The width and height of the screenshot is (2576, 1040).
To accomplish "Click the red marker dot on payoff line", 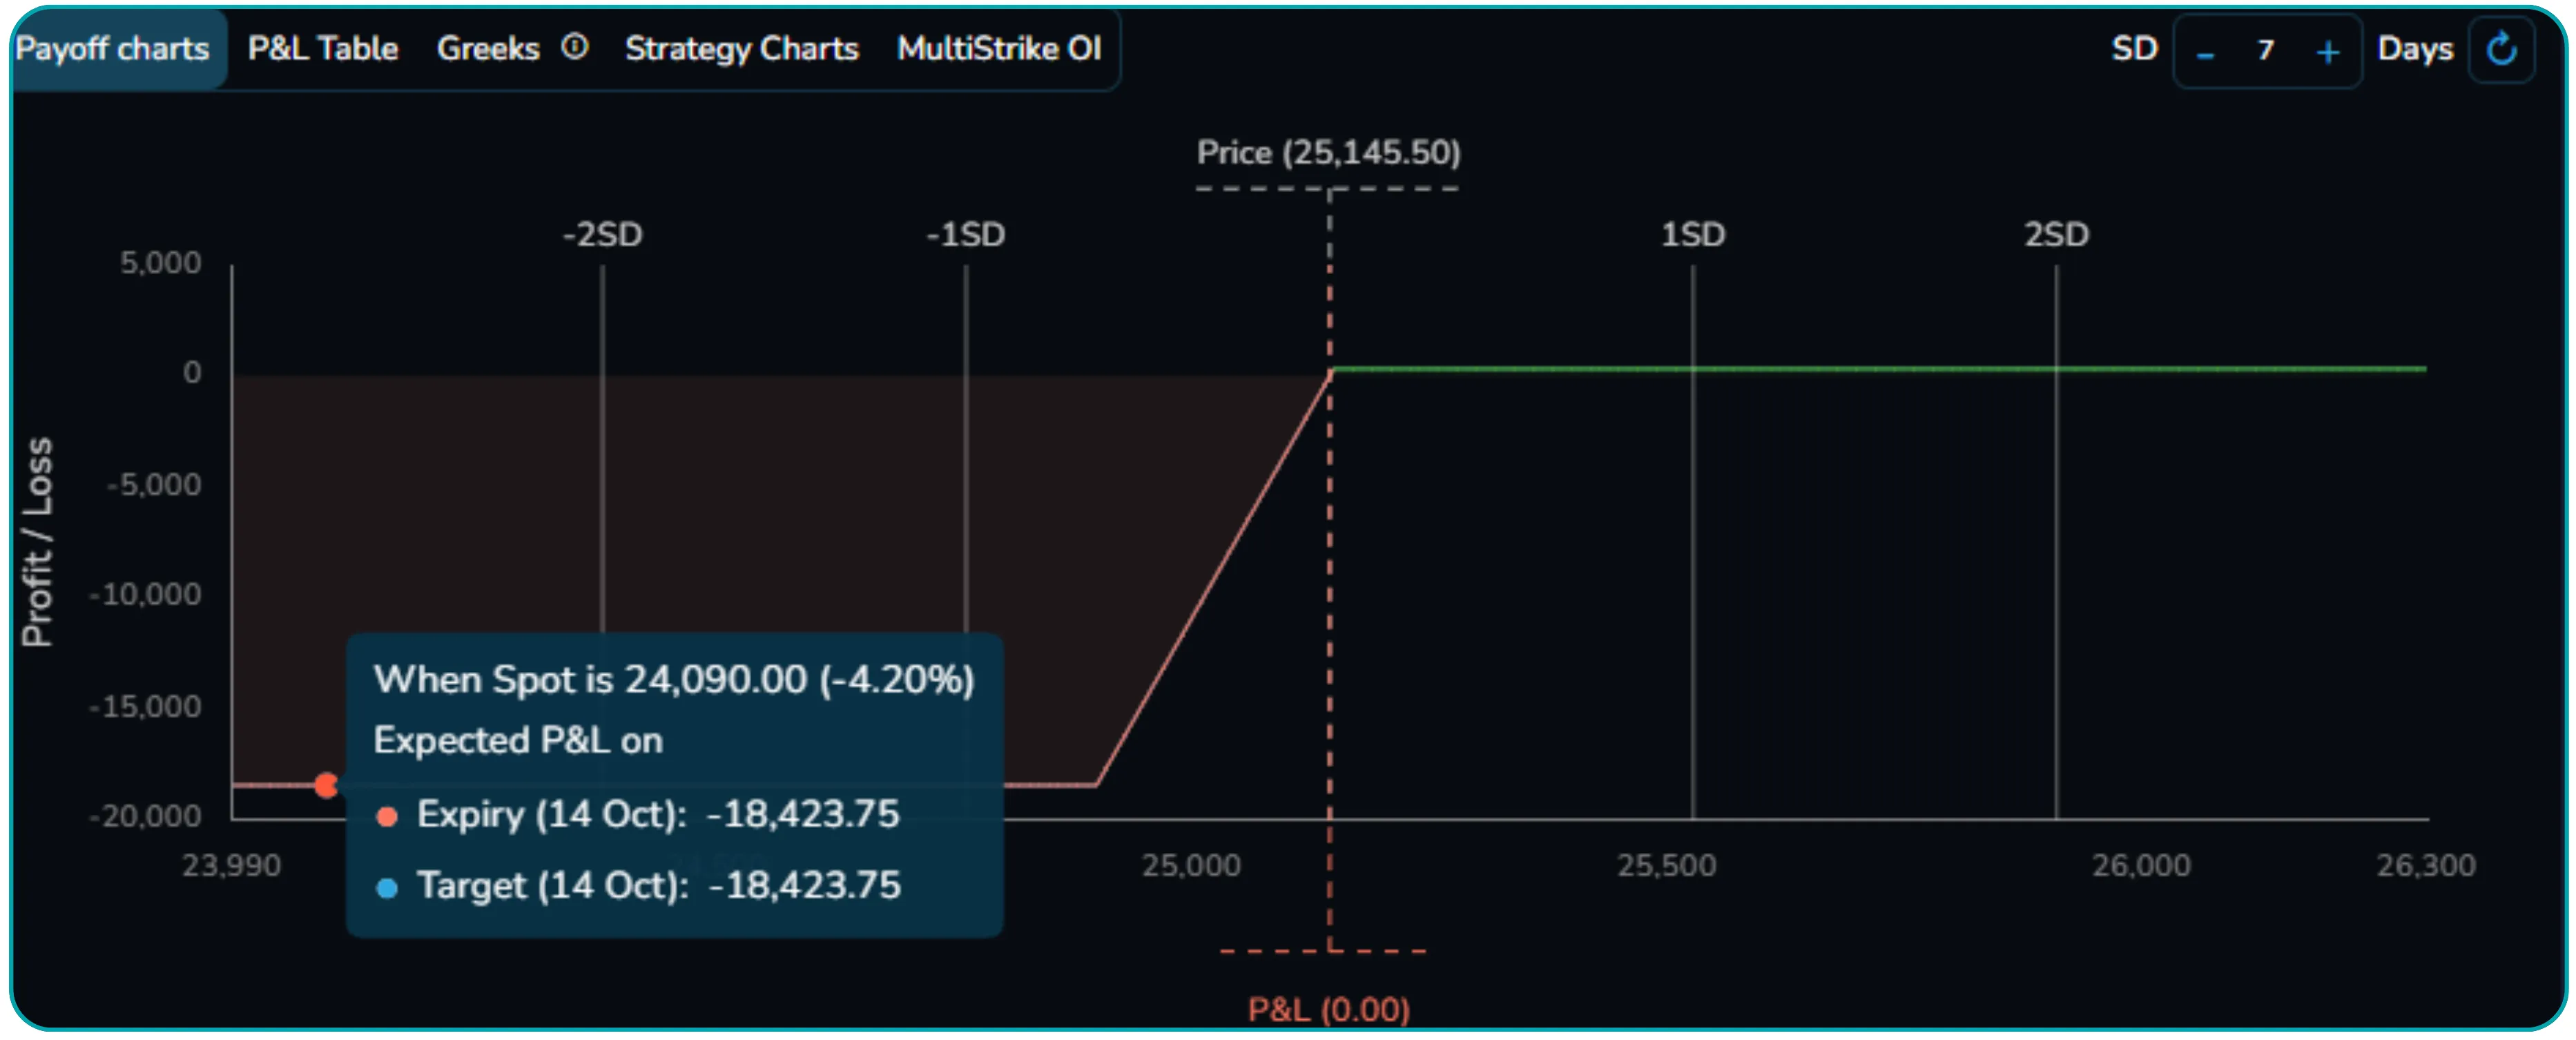I will pos(326,786).
